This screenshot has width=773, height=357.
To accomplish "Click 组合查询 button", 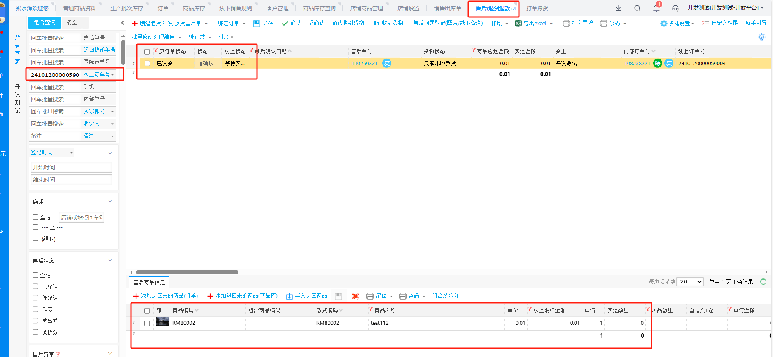I will (x=45, y=23).
